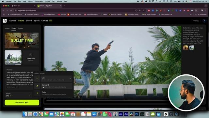Open Google Chrome from the dock
Viewport: 209px width, 118px height.
point(40,114)
